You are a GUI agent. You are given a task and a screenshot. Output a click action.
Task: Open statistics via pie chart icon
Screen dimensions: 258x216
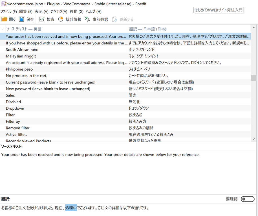click(61, 19)
